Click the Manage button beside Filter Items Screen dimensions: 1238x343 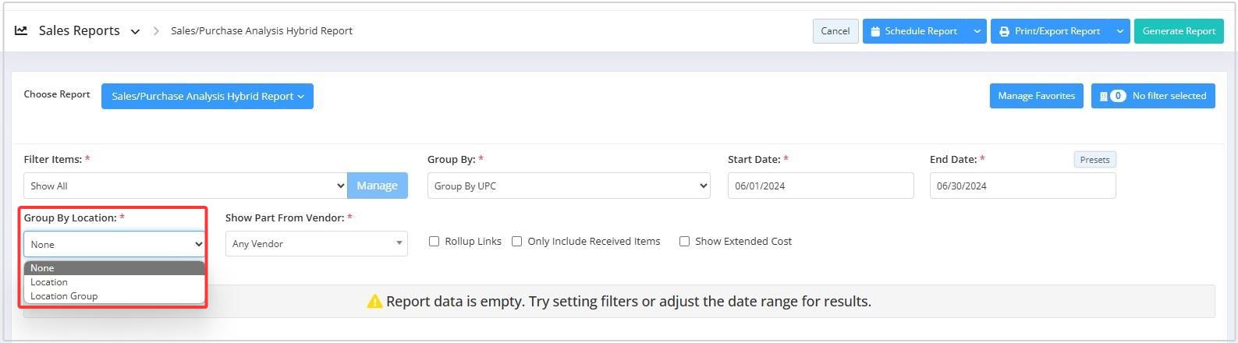click(x=378, y=186)
